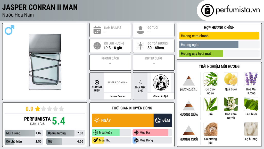Click the Mùi hương 7.87 score bar
Viewport: 264px width, 149px height.
coord(24,133)
